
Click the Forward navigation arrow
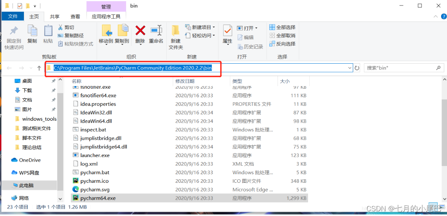pos(22,68)
